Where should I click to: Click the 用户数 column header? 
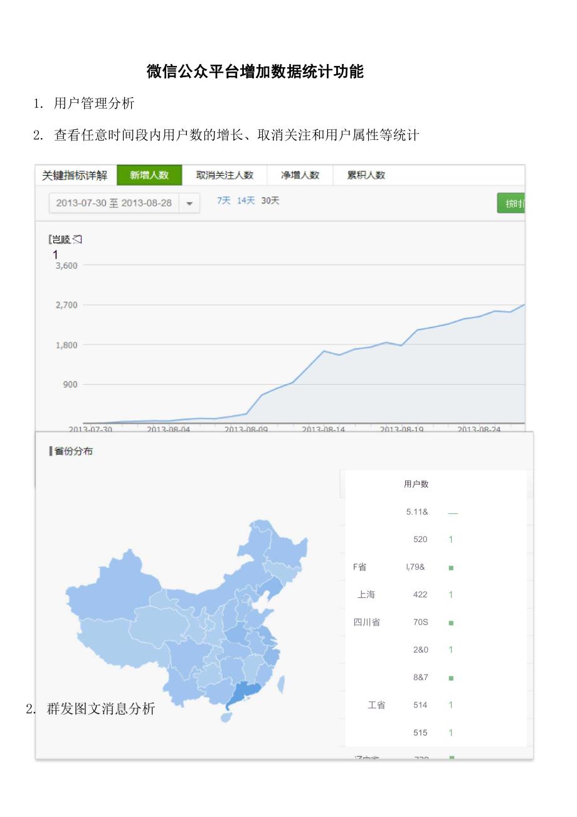416,484
